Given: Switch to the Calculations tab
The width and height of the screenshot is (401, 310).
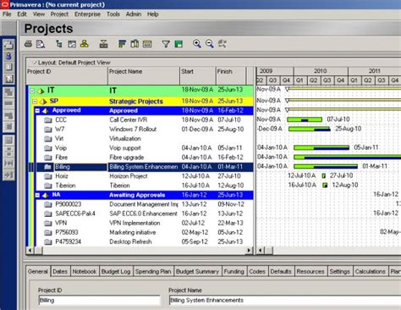Looking at the screenshot, I should [x=371, y=272].
